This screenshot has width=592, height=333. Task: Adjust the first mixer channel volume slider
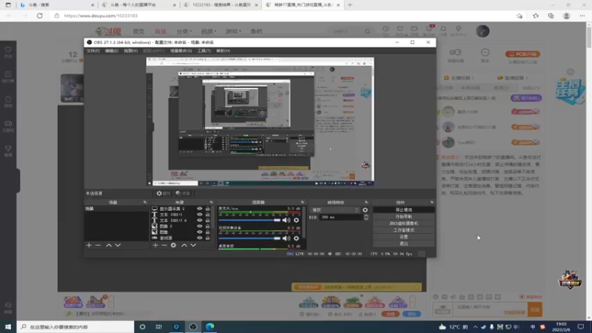coord(249,220)
